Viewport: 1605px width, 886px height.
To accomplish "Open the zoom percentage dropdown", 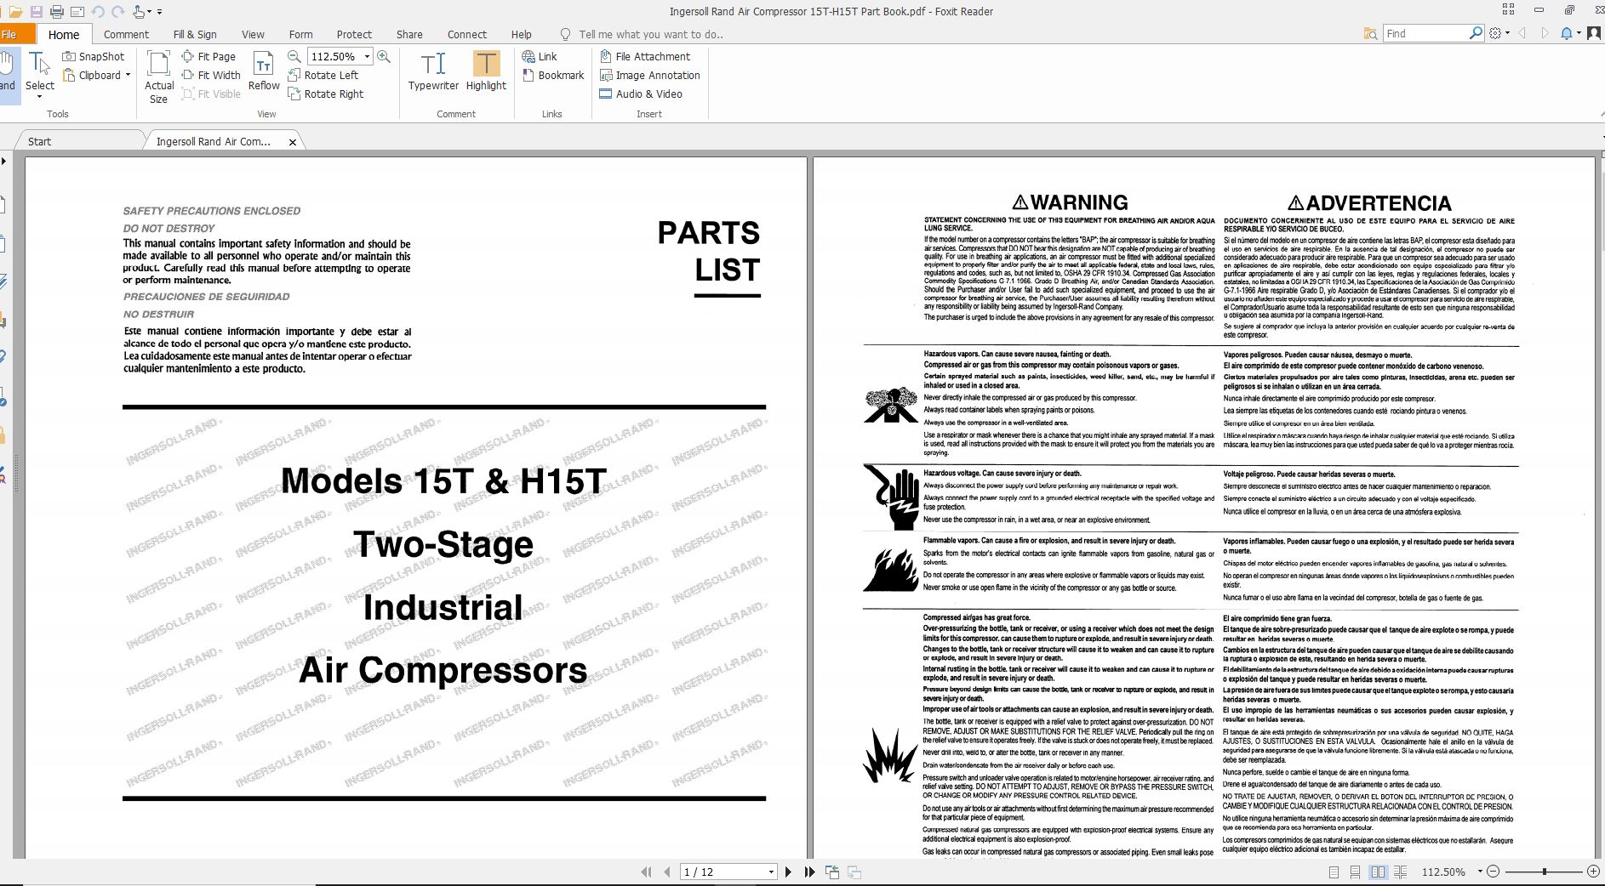I will click(x=366, y=57).
